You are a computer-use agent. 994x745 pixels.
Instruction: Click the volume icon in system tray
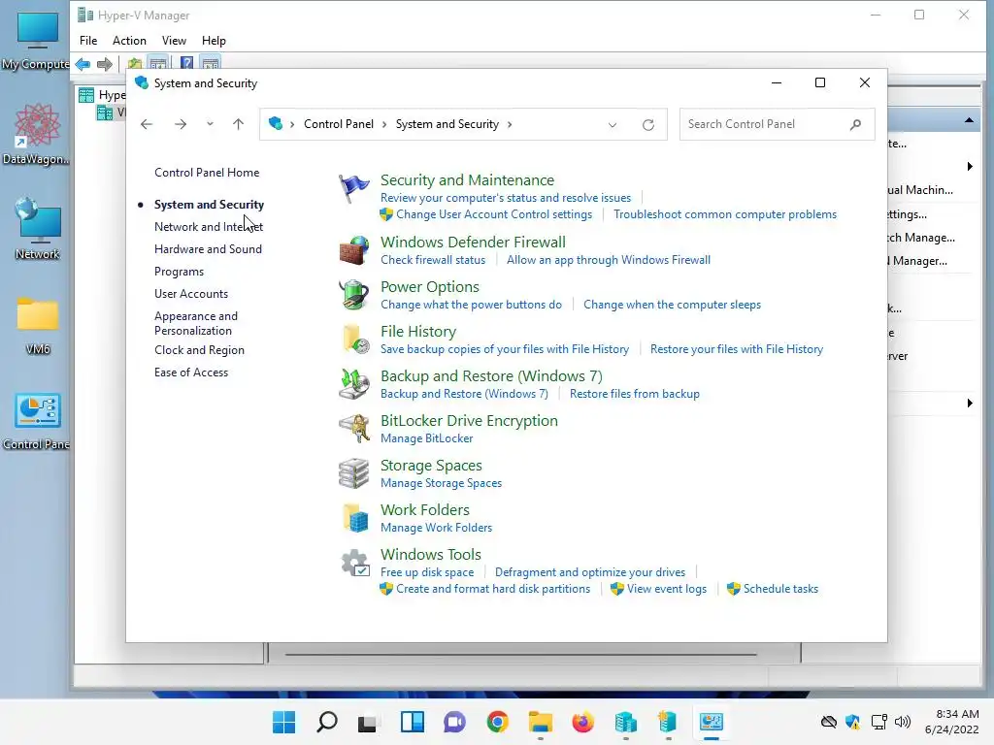(903, 722)
